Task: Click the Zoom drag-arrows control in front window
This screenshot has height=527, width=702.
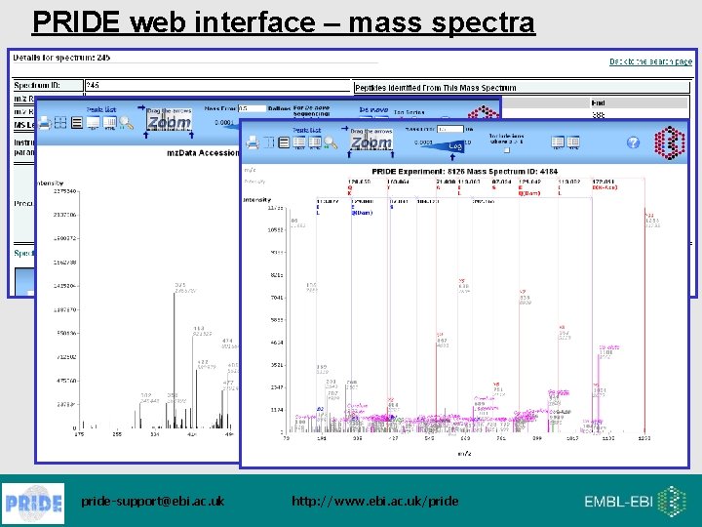Action: [371, 142]
